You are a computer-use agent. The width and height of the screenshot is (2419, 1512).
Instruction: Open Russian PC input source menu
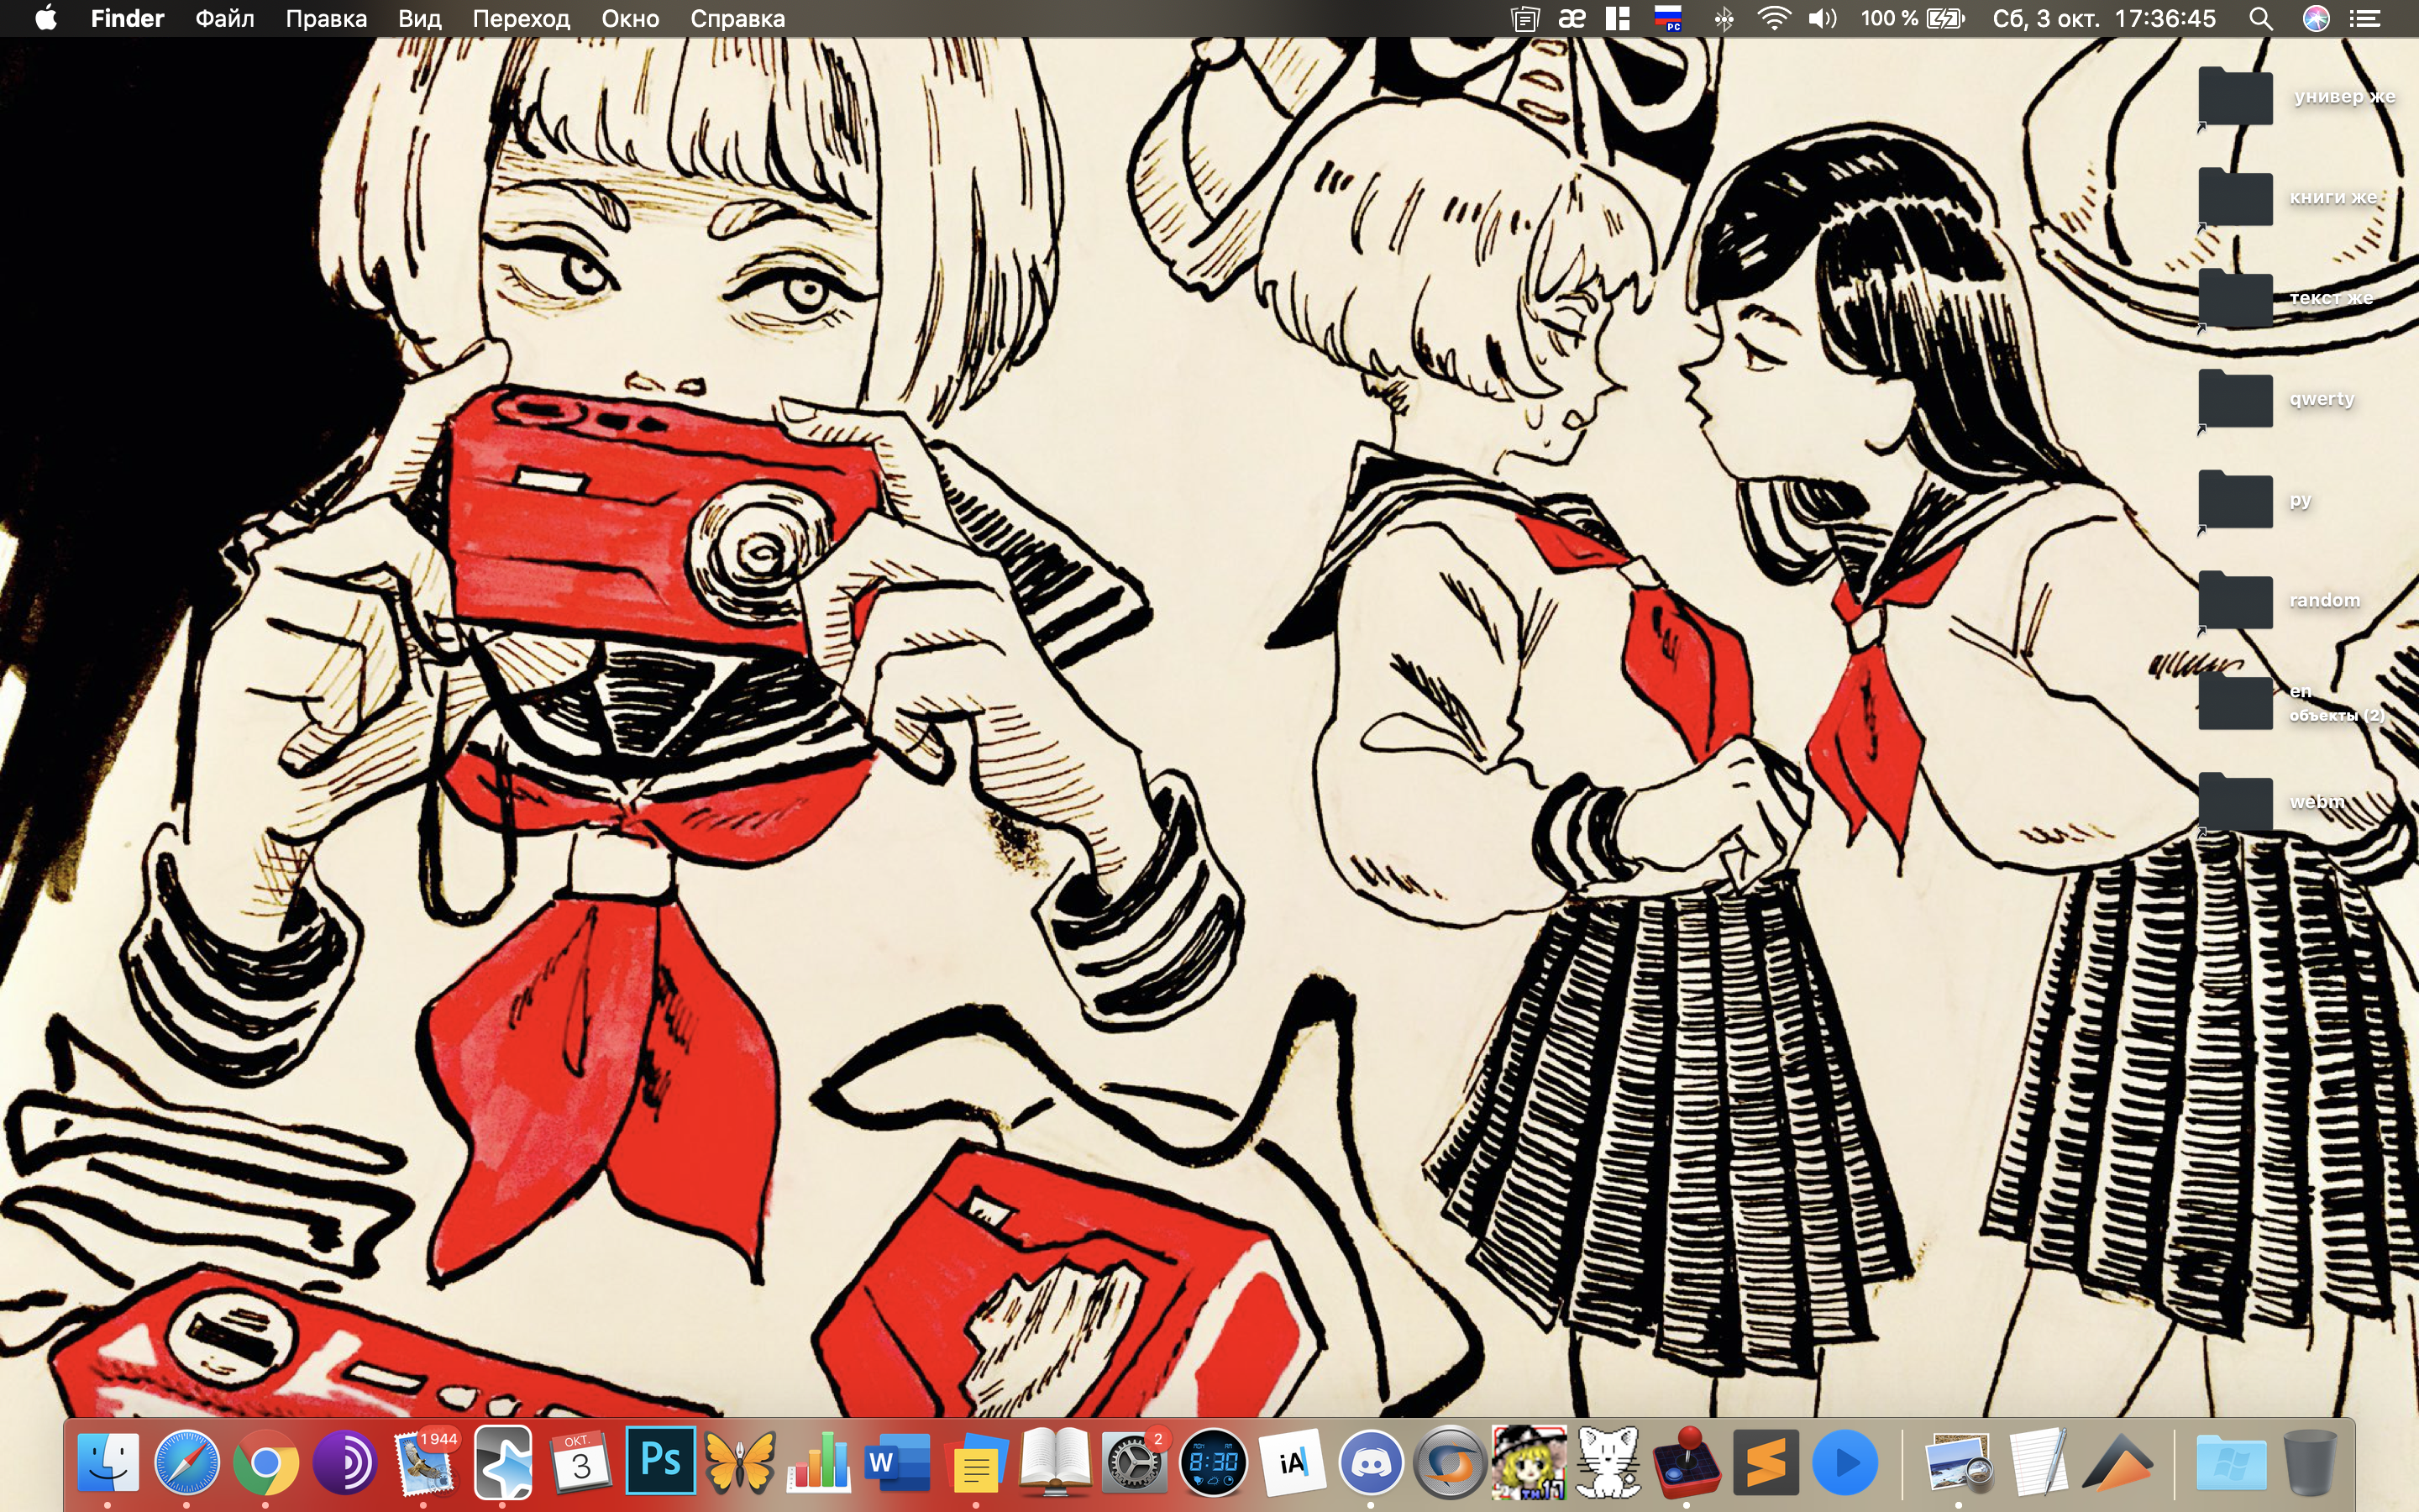1668,19
